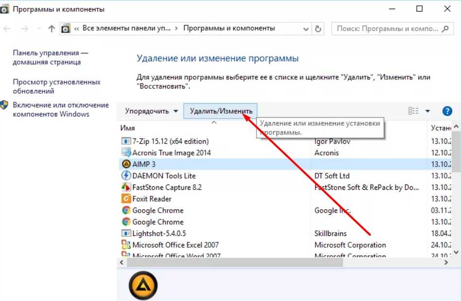The height and width of the screenshot is (301, 461).
Task: Click the search magnifier icon
Action: tap(445, 29)
